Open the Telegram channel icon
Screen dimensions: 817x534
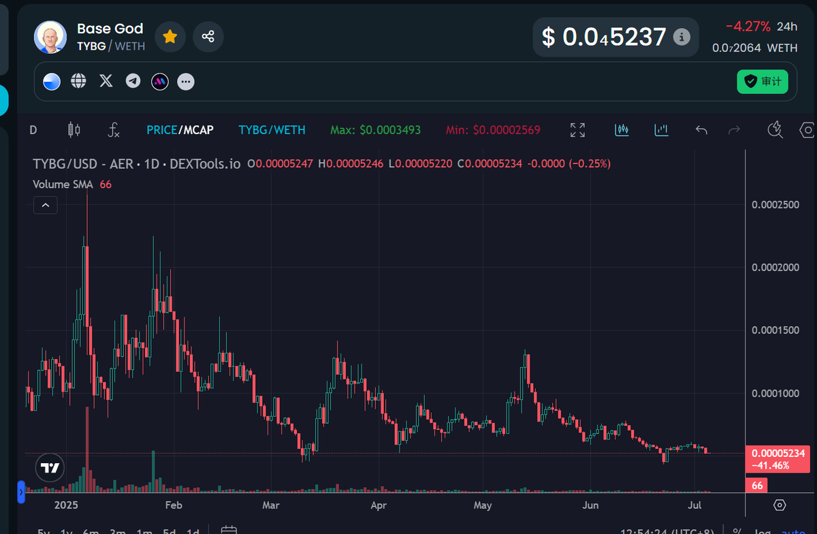pyautogui.click(x=132, y=80)
